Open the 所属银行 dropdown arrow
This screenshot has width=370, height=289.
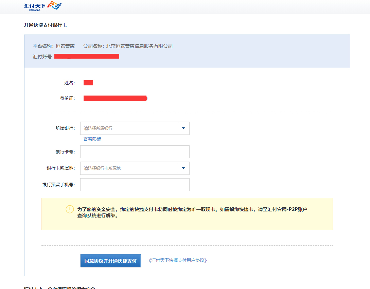coord(183,128)
